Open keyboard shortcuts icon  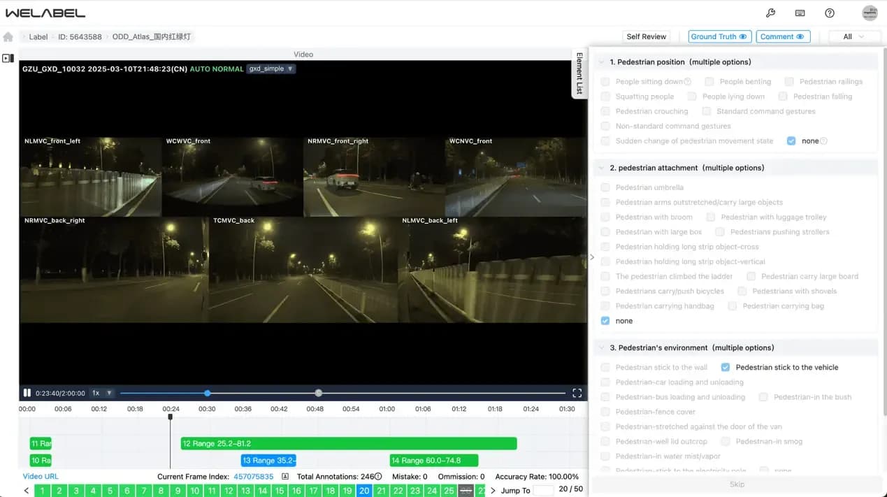pos(800,13)
